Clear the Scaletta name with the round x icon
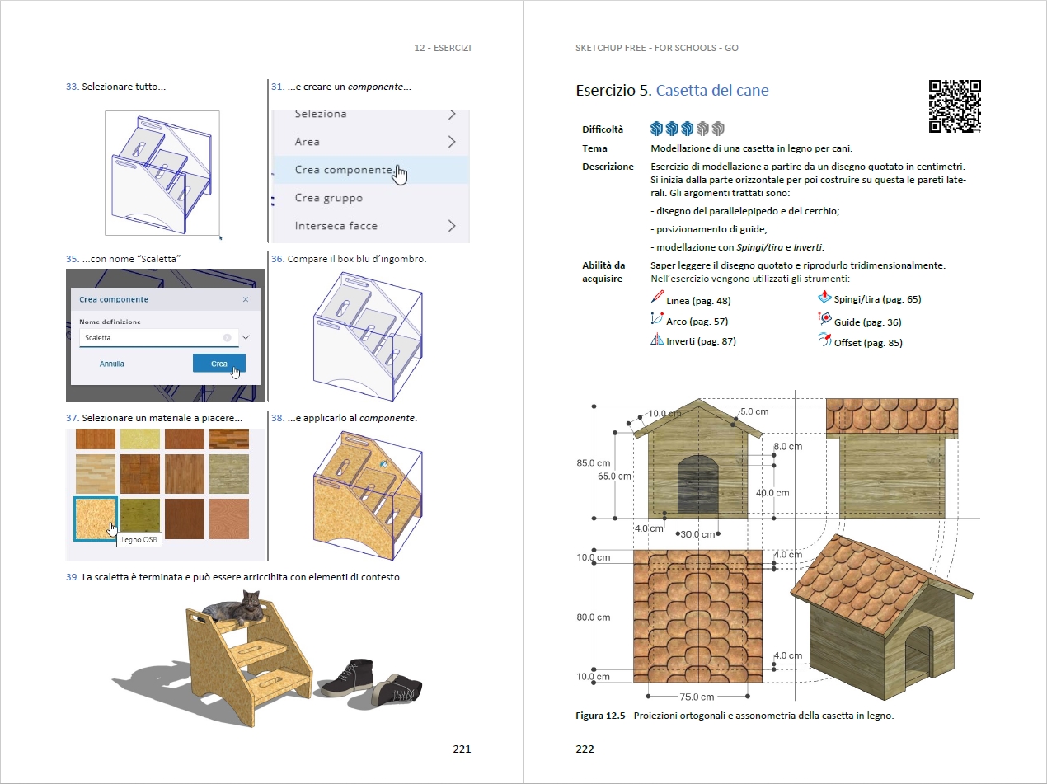This screenshot has height=784, width=1047. point(227,338)
